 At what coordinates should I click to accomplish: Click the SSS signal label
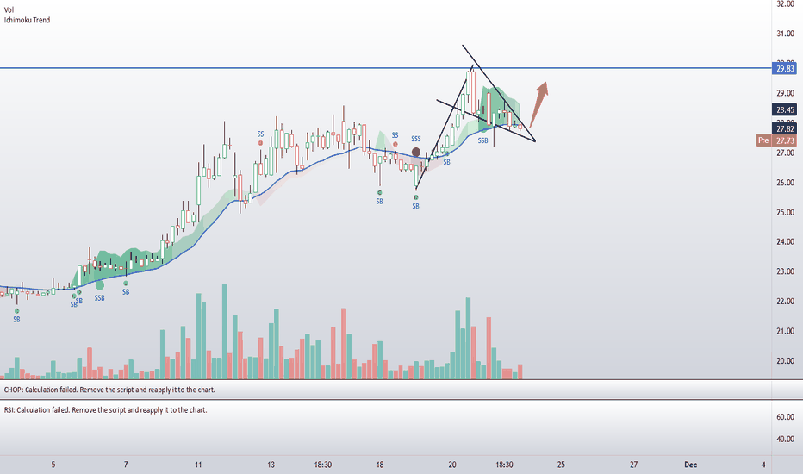(416, 139)
